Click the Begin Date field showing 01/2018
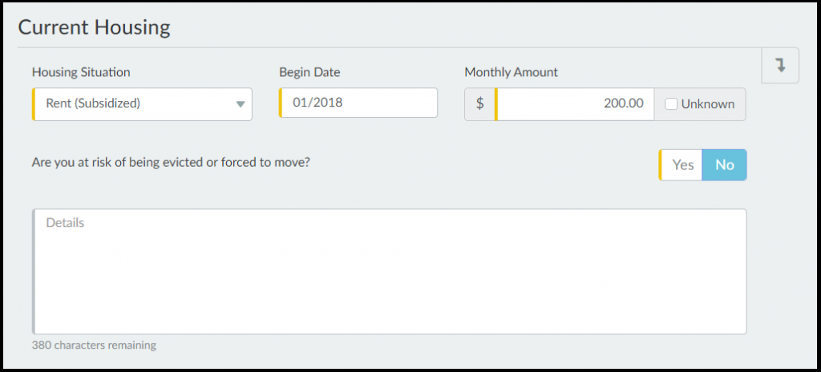Viewport: 821px width, 372px height. (361, 103)
